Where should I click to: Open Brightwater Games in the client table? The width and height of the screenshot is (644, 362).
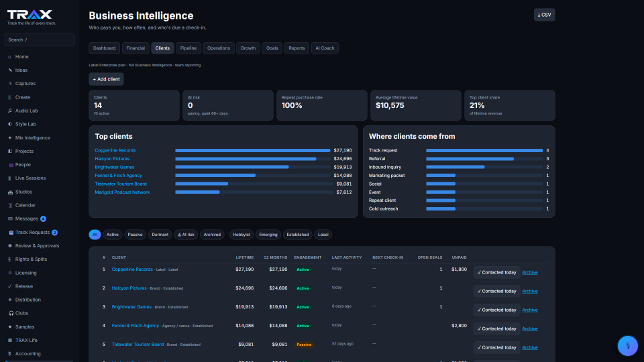pyautogui.click(x=131, y=306)
